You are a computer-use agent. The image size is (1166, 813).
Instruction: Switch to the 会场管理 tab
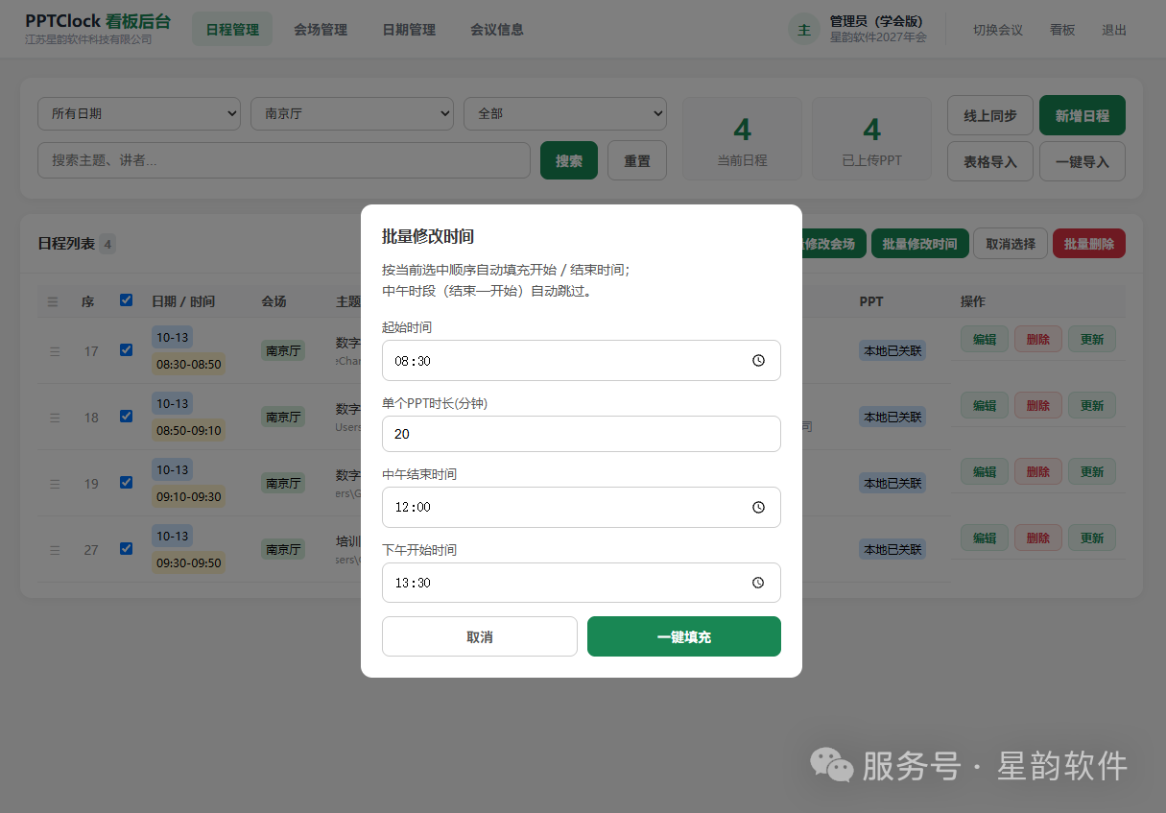(x=321, y=30)
